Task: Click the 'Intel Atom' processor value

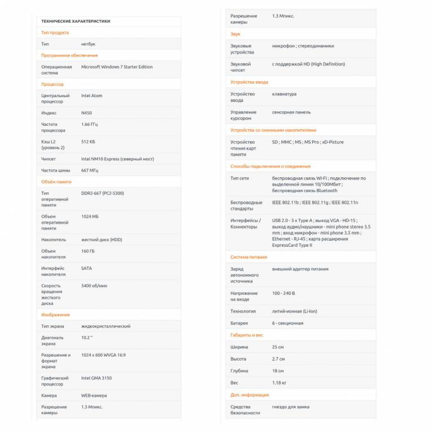Action: coord(92,95)
